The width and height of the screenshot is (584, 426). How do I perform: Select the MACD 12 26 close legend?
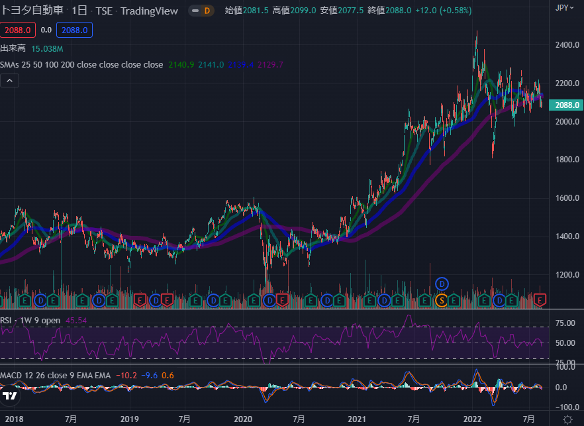pos(55,375)
